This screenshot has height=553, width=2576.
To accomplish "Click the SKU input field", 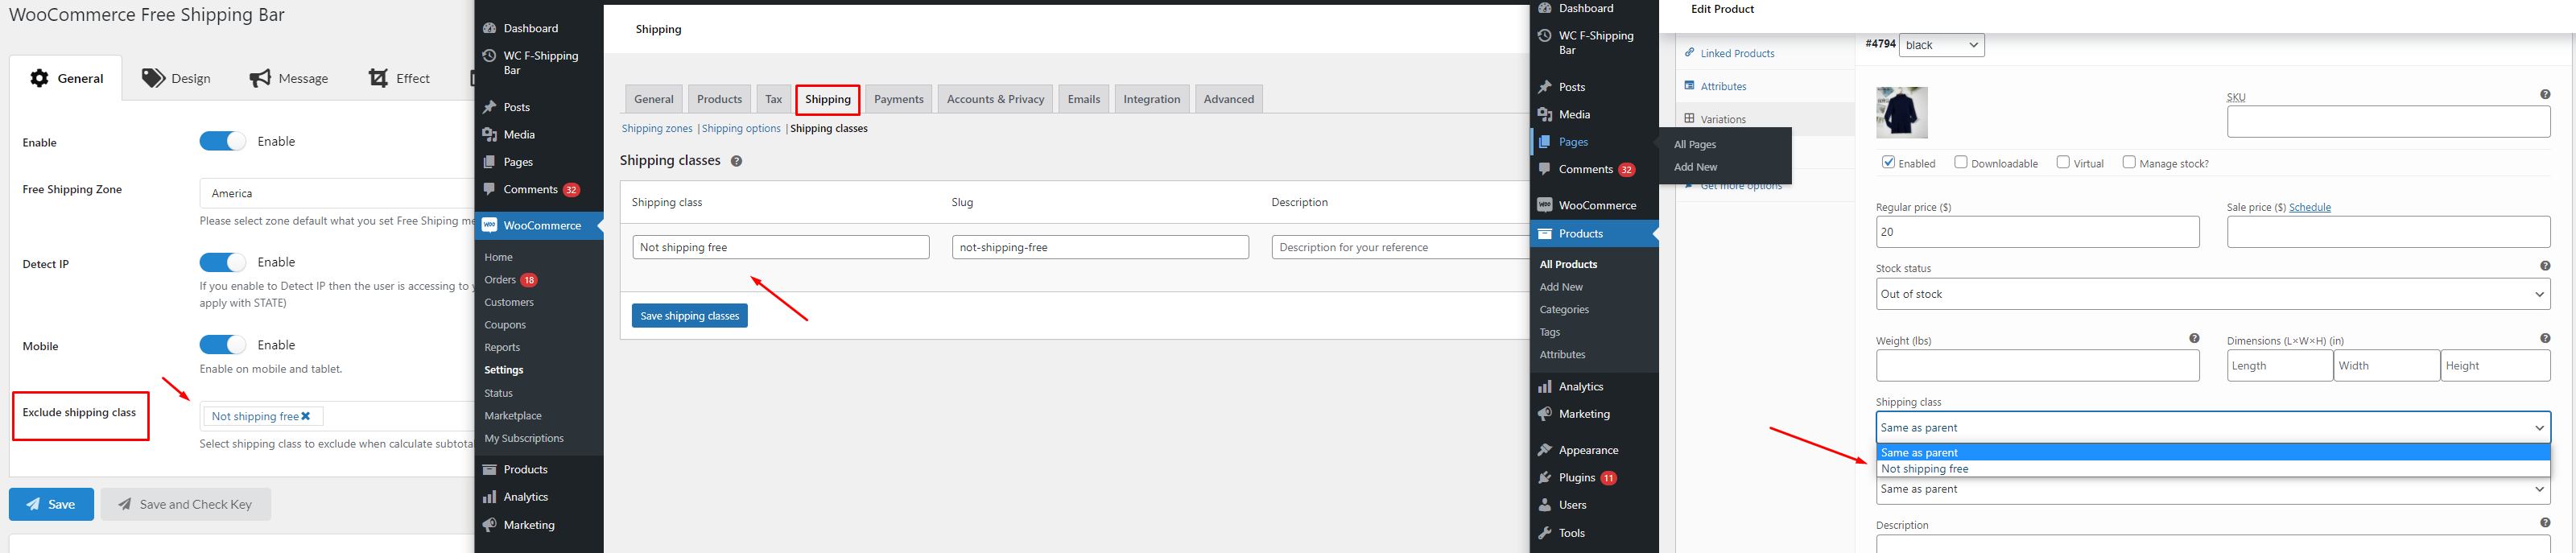I will click(x=2388, y=122).
